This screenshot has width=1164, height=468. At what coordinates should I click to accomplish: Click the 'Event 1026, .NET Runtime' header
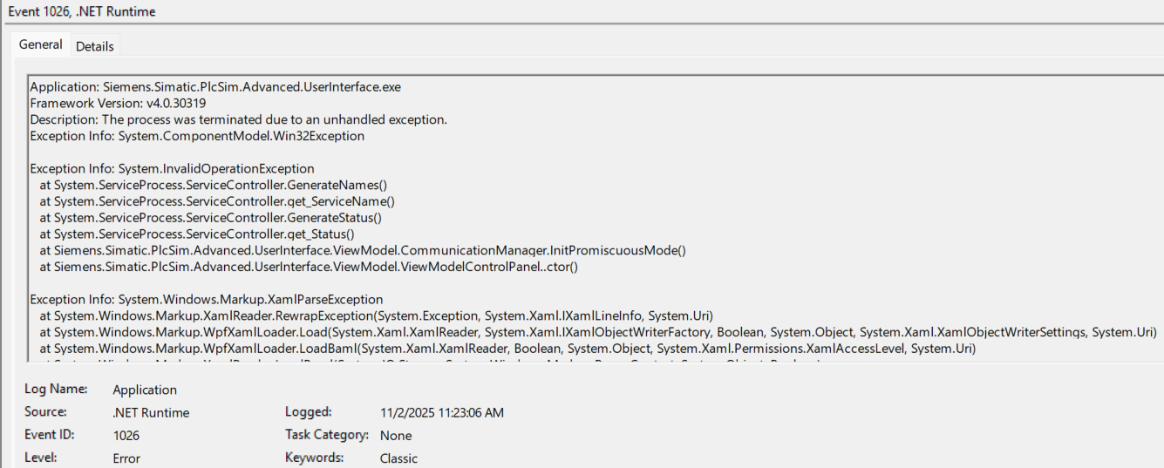tap(83, 12)
